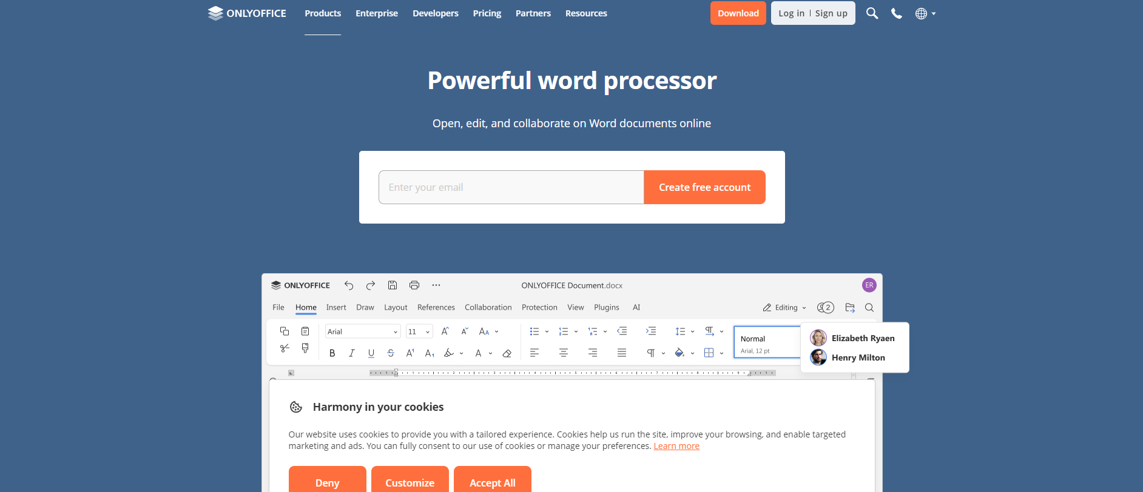Image resolution: width=1143 pixels, height=492 pixels.
Task: Open the Pricing menu in site header
Action: (x=487, y=13)
